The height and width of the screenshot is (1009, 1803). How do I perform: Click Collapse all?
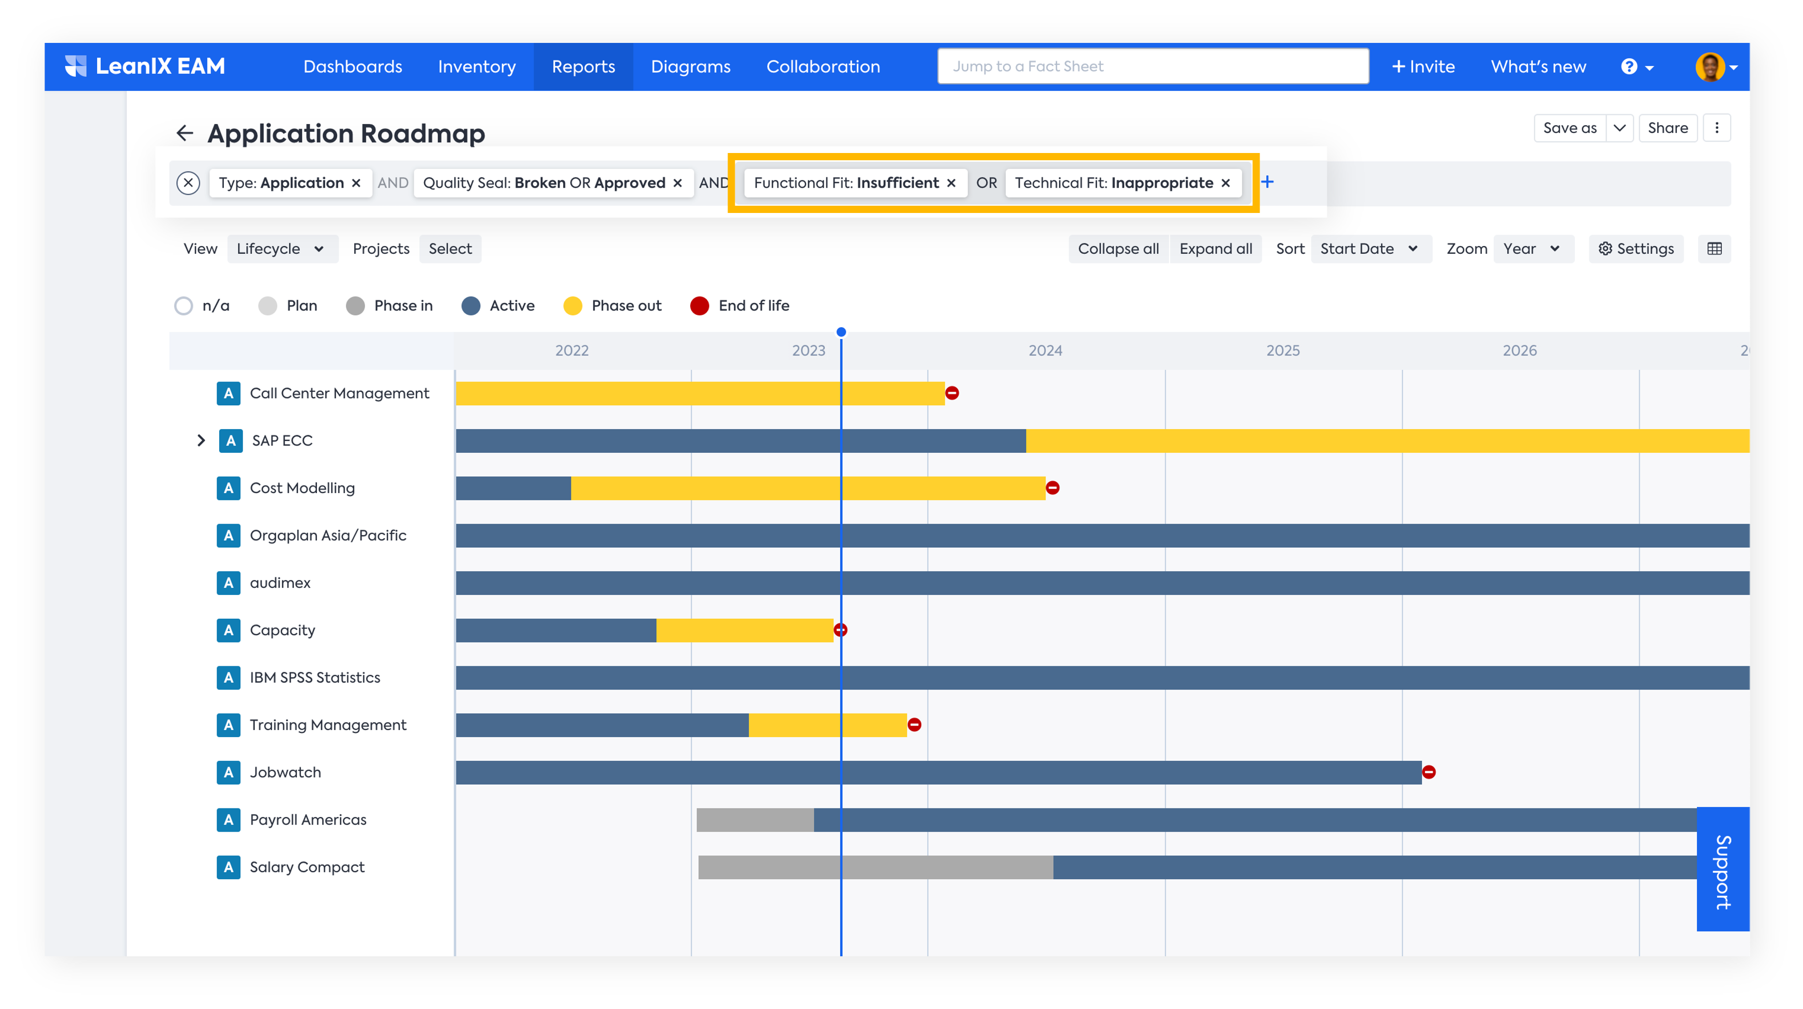[x=1118, y=249]
